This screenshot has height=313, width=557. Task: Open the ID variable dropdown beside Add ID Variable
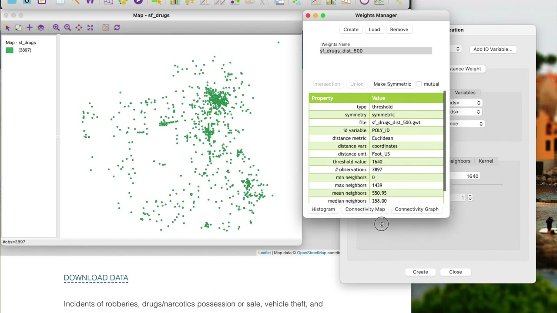(457, 49)
